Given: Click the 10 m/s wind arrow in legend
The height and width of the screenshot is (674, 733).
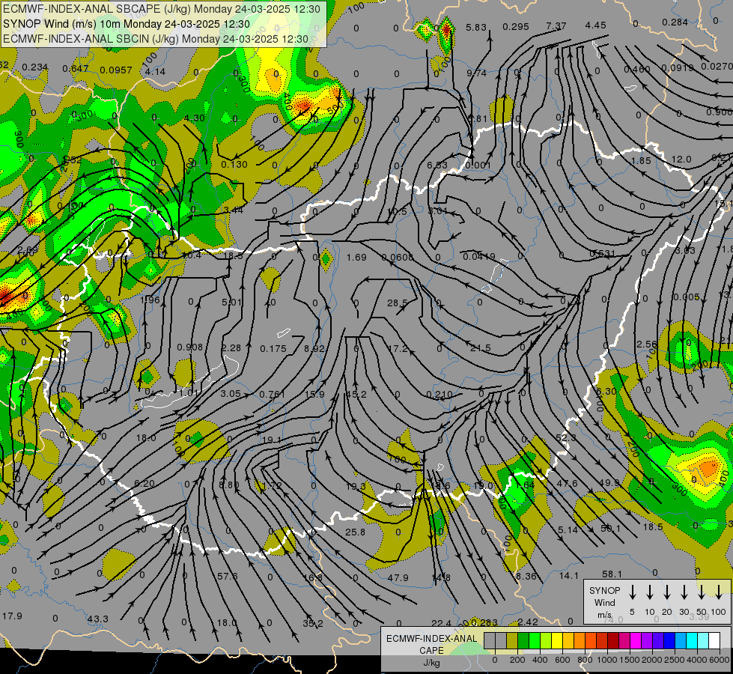Looking at the screenshot, I should pyautogui.click(x=649, y=592).
